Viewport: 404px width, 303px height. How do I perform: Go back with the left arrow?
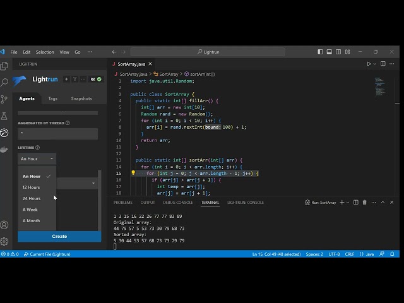(x=114, y=52)
